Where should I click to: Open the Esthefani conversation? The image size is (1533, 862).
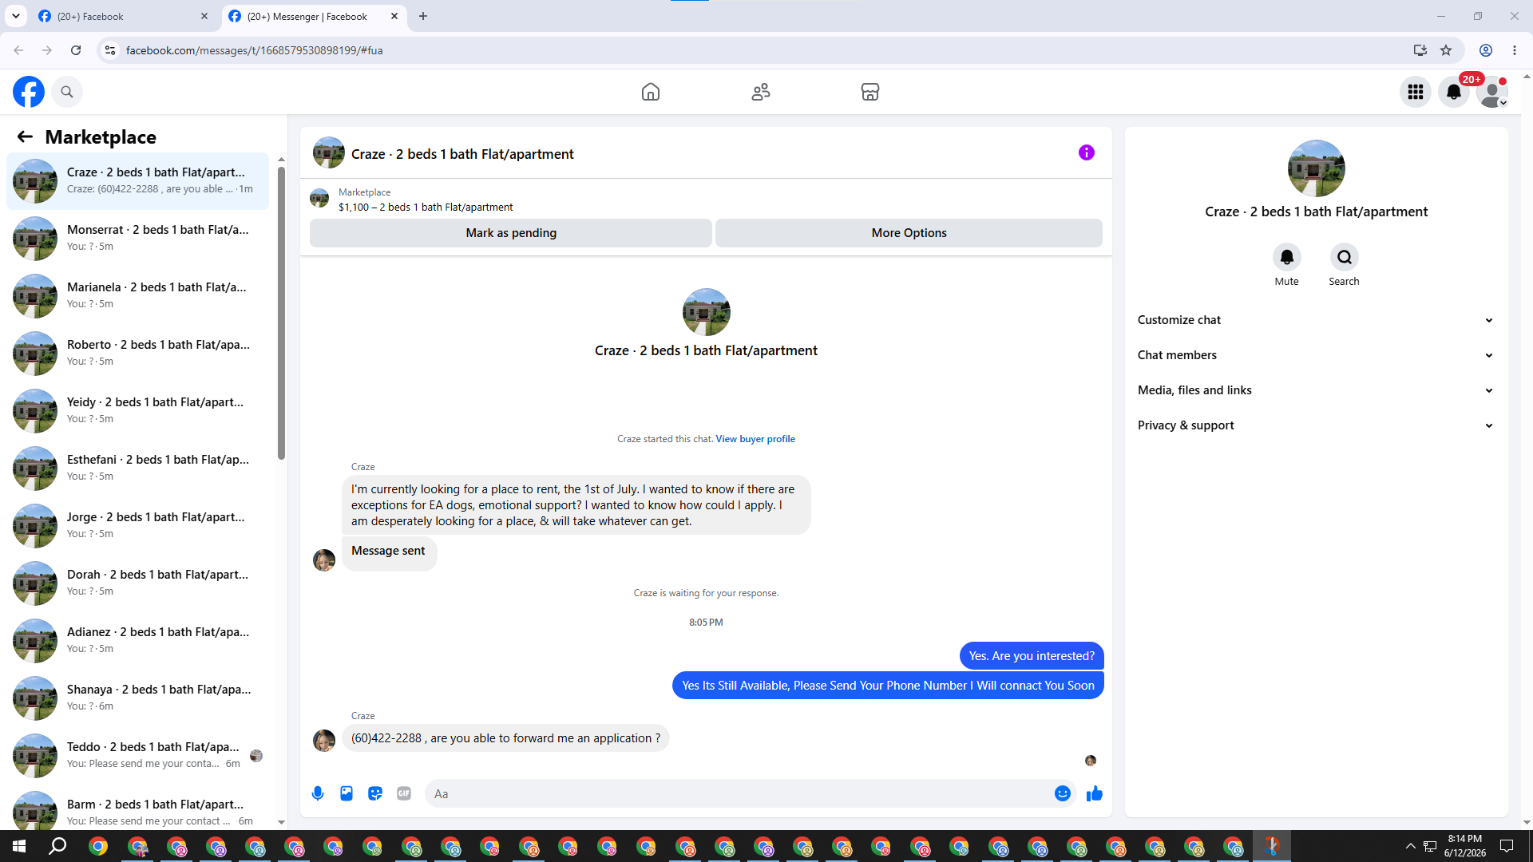click(x=138, y=469)
